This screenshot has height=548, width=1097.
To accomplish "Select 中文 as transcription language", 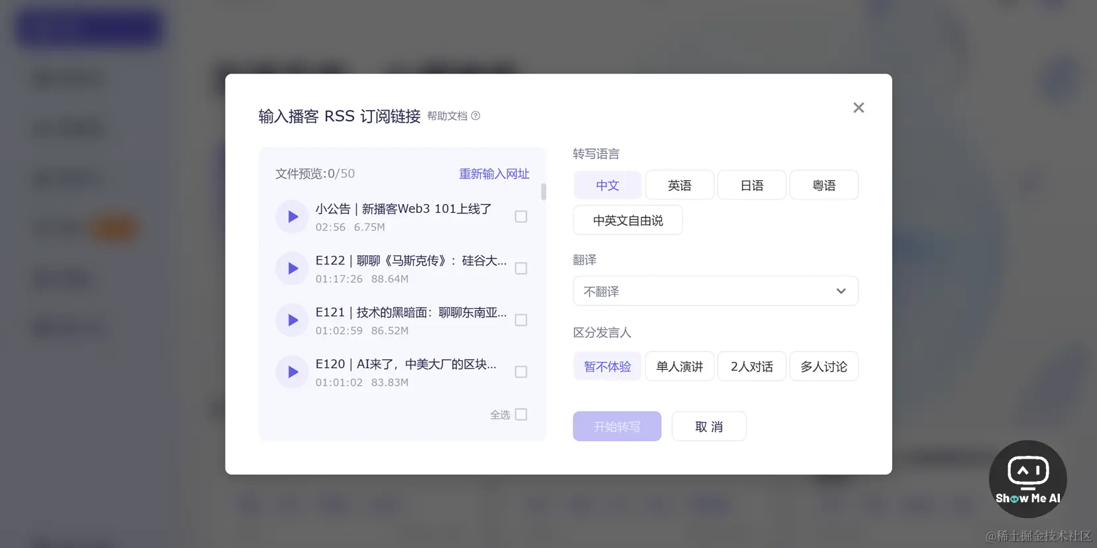I will [x=608, y=185].
